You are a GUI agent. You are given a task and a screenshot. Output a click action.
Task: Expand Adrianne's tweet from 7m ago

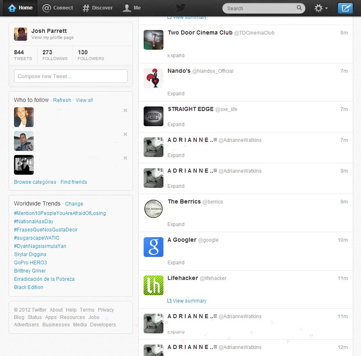tap(176, 155)
